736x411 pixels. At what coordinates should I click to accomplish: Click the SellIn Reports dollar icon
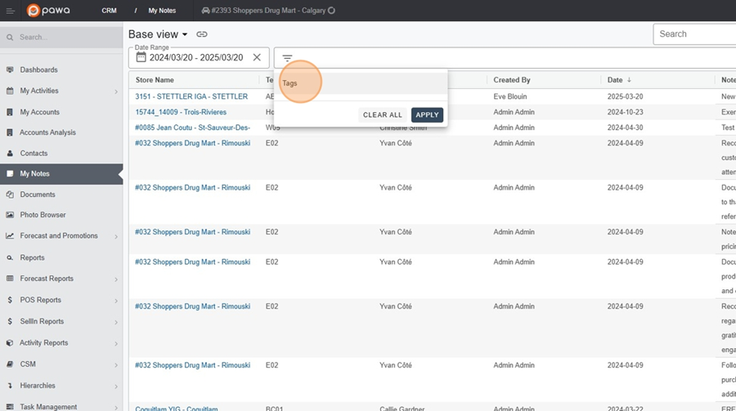(x=10, y=321)
